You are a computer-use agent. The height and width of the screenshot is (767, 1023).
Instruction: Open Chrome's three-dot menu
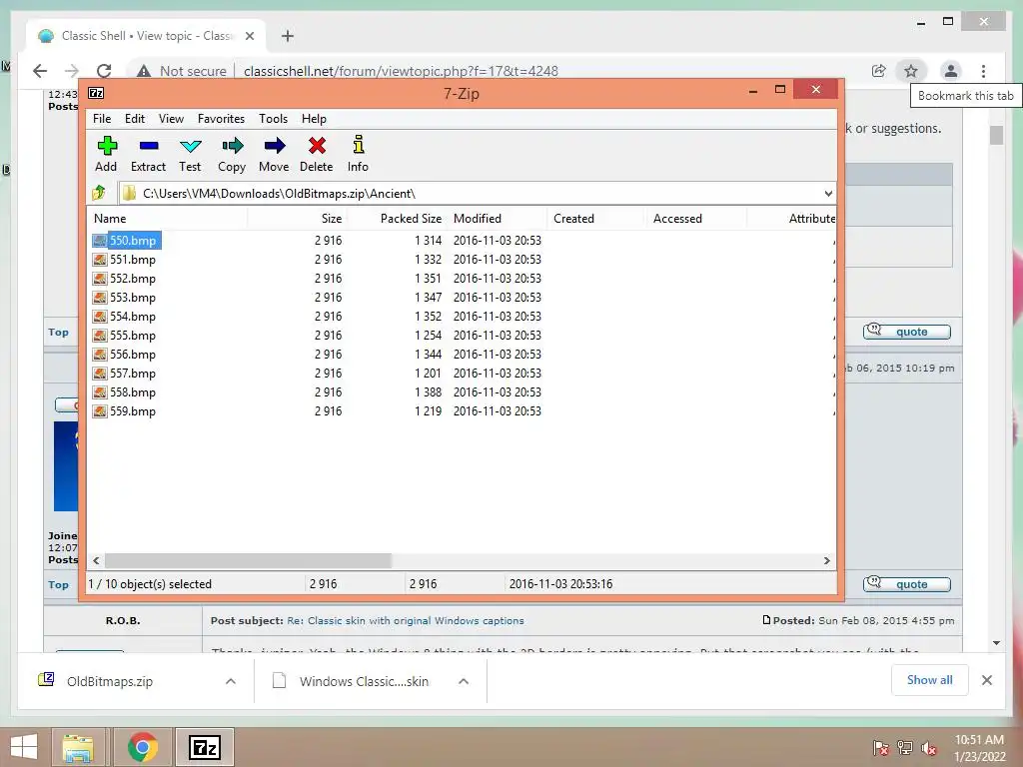tap(983, 71)
